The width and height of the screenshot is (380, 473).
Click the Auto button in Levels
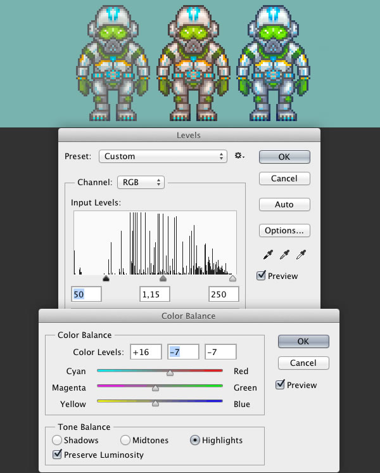284,205
